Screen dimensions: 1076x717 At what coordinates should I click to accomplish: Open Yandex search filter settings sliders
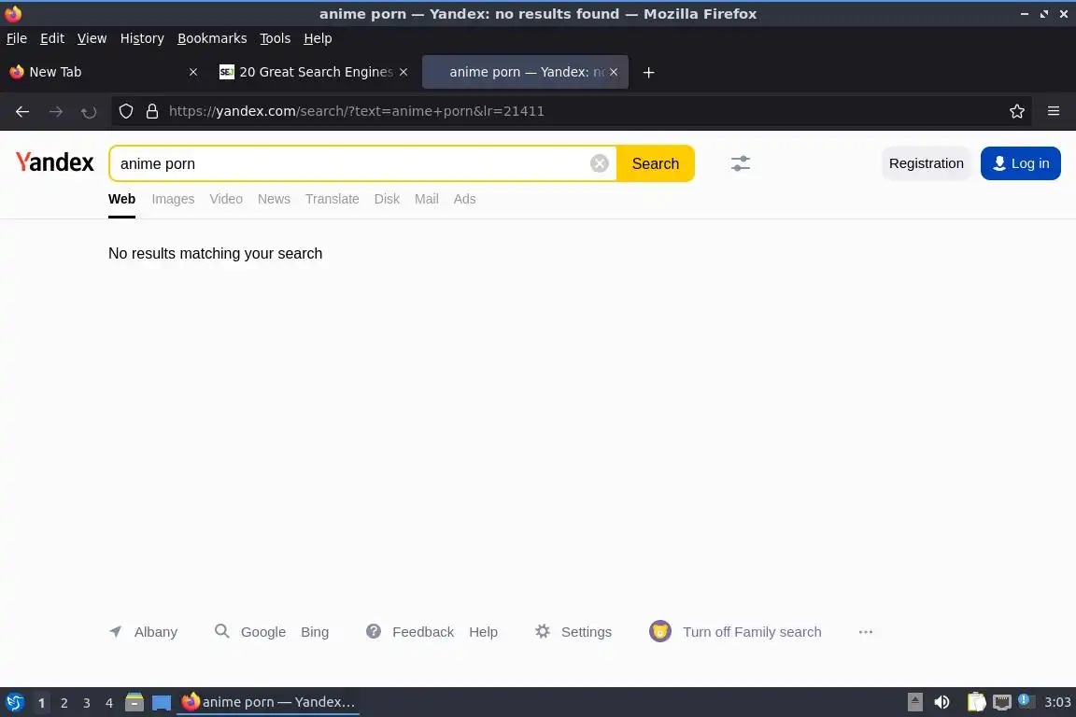coord(741,163)
